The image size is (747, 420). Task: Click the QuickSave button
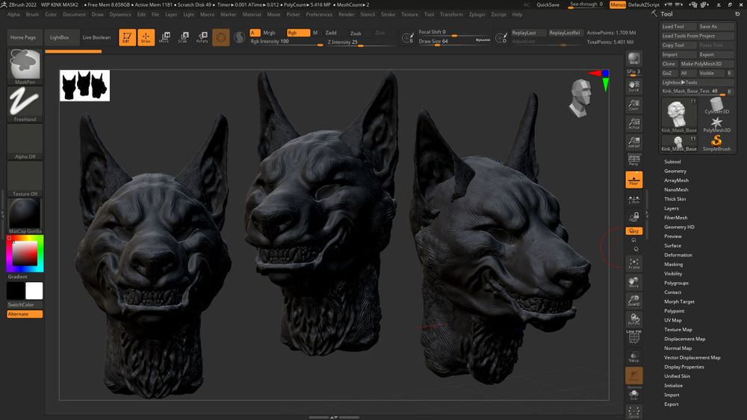[548, 4]
